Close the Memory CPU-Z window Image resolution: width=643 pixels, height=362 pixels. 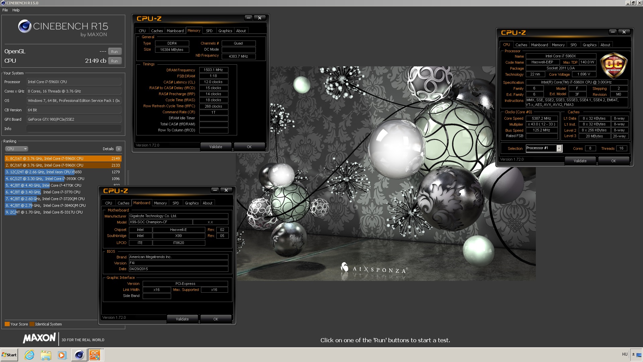pyautogui.click(x=260, y=18)
